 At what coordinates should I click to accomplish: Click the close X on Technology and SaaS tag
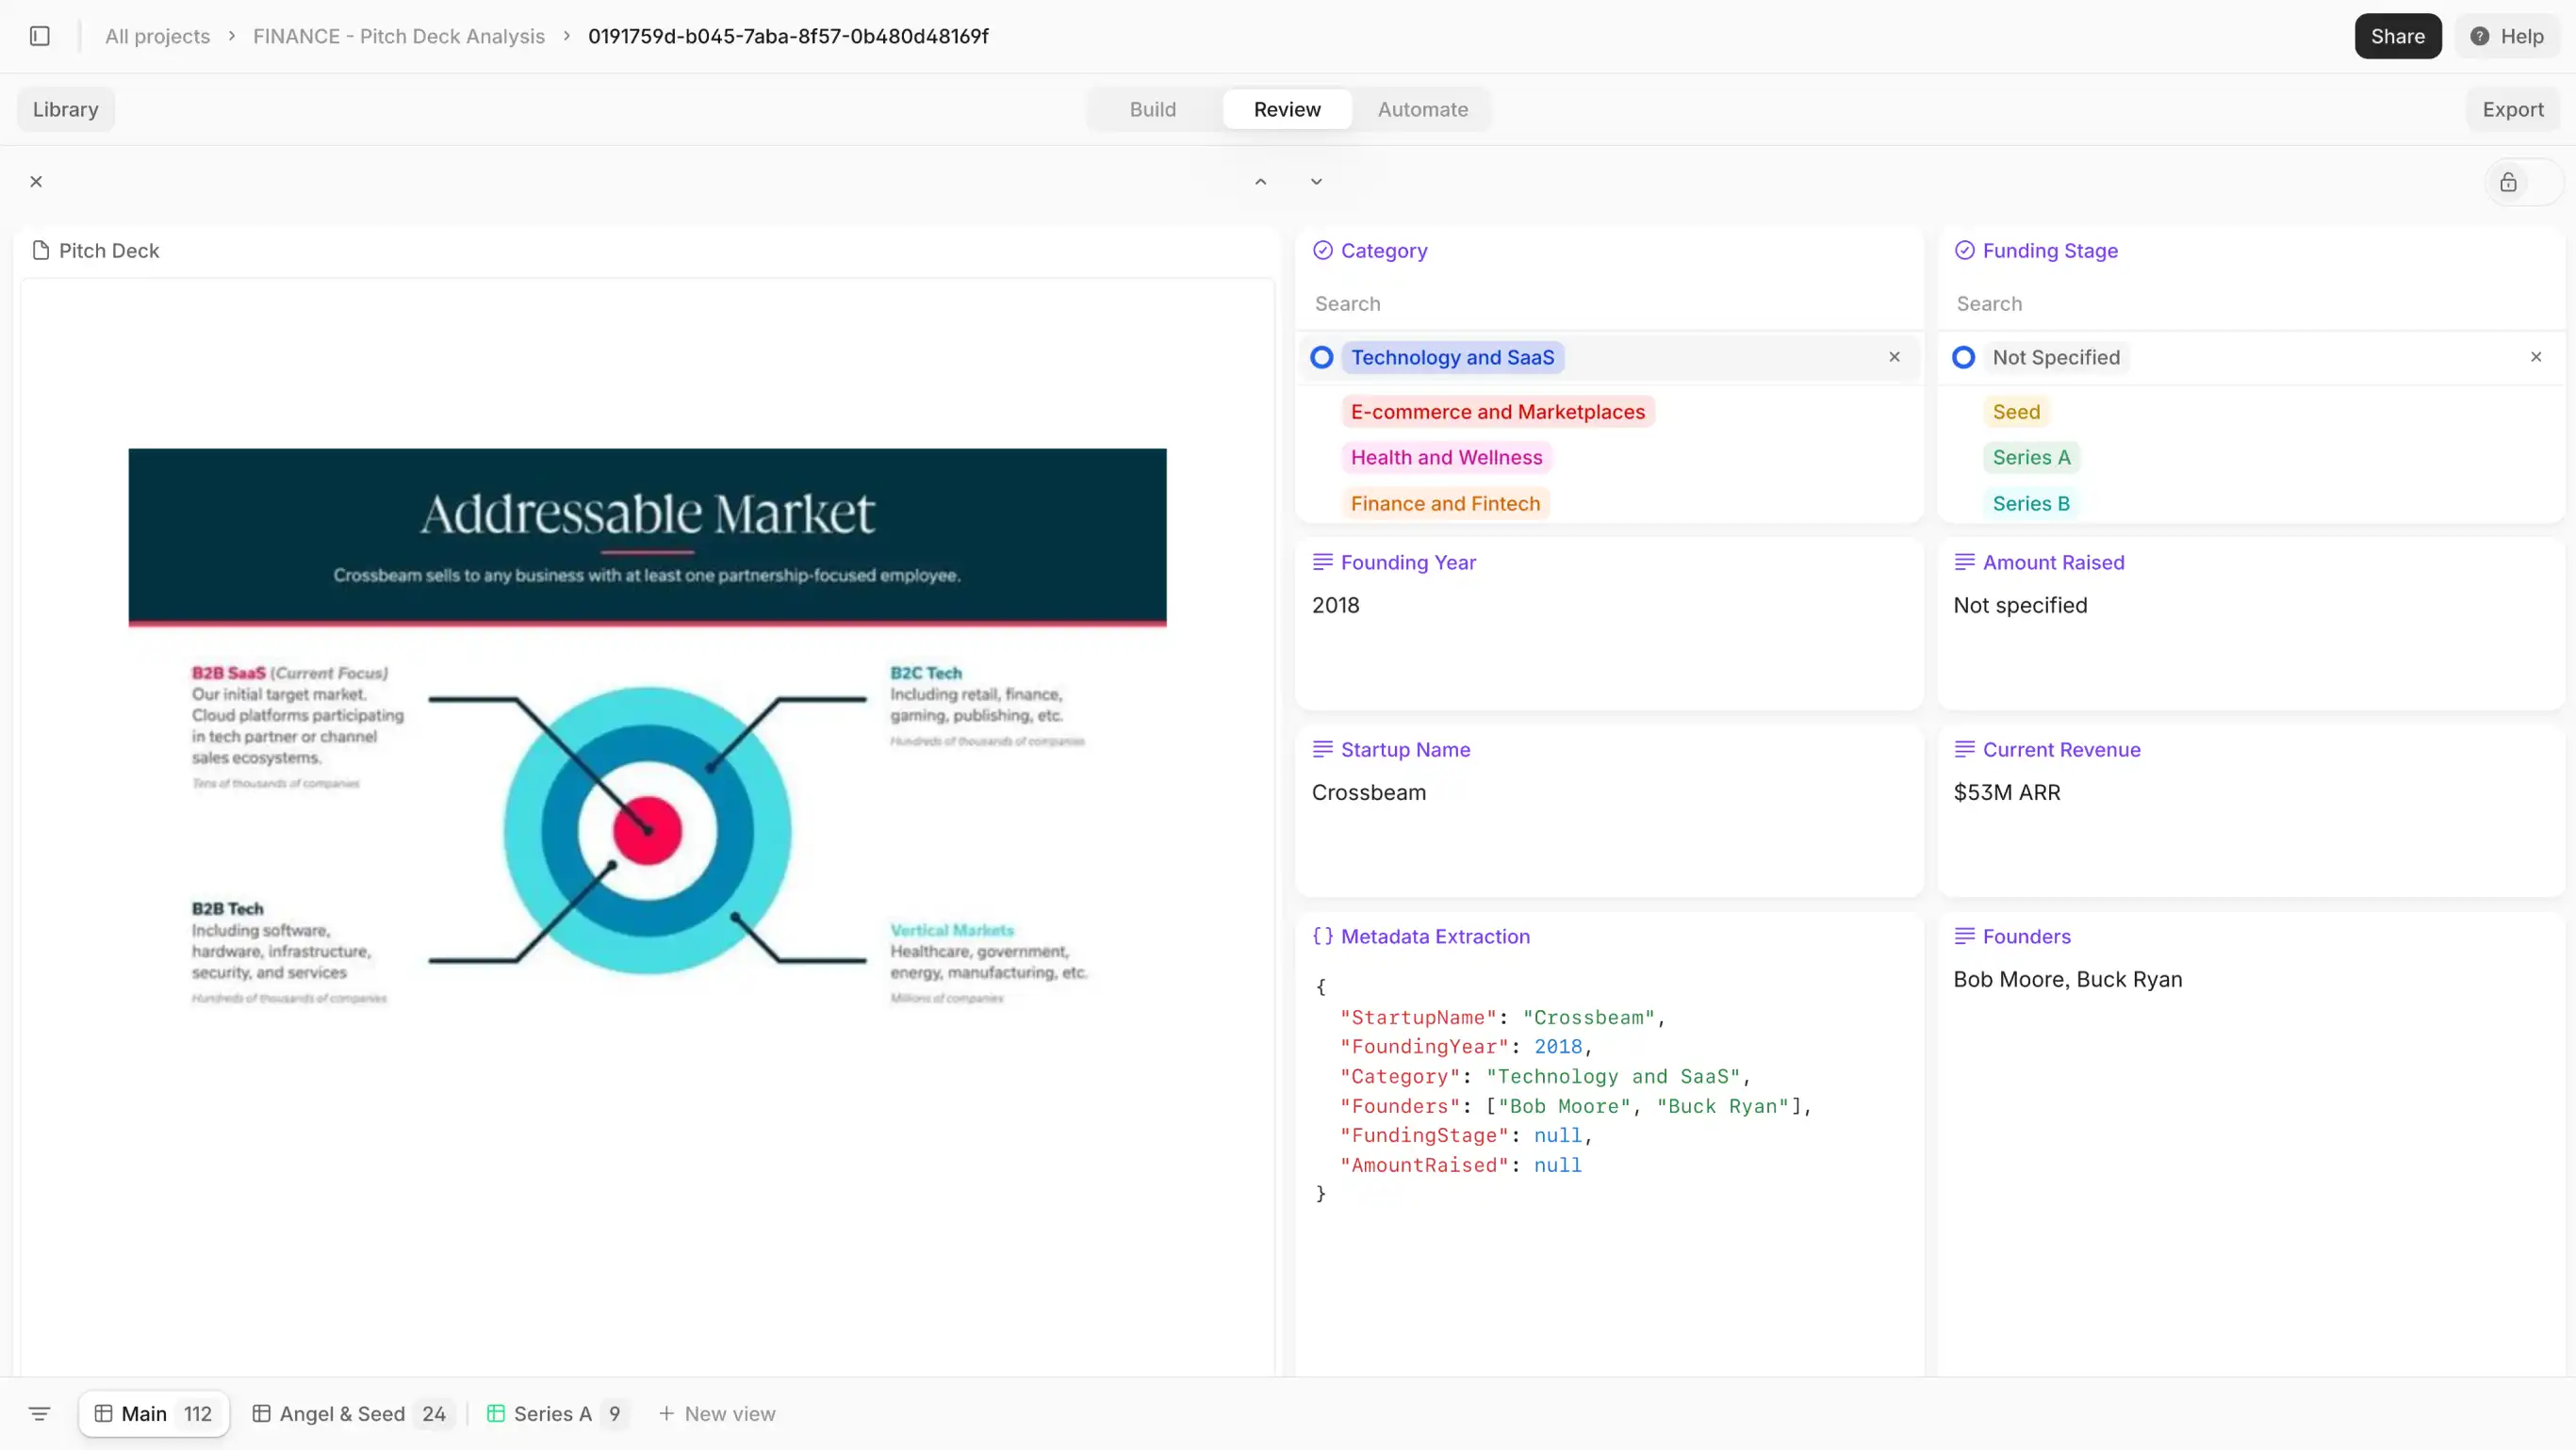pos(1895,355)
